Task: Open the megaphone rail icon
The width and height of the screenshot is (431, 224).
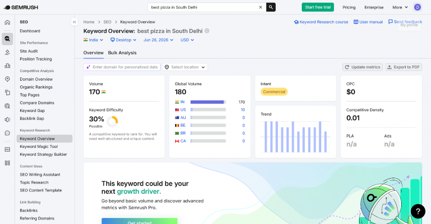Action: (x=8, y=120)
